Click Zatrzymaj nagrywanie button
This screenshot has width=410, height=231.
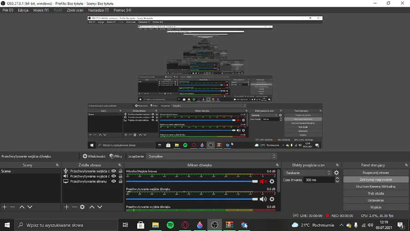pos(376,180)
